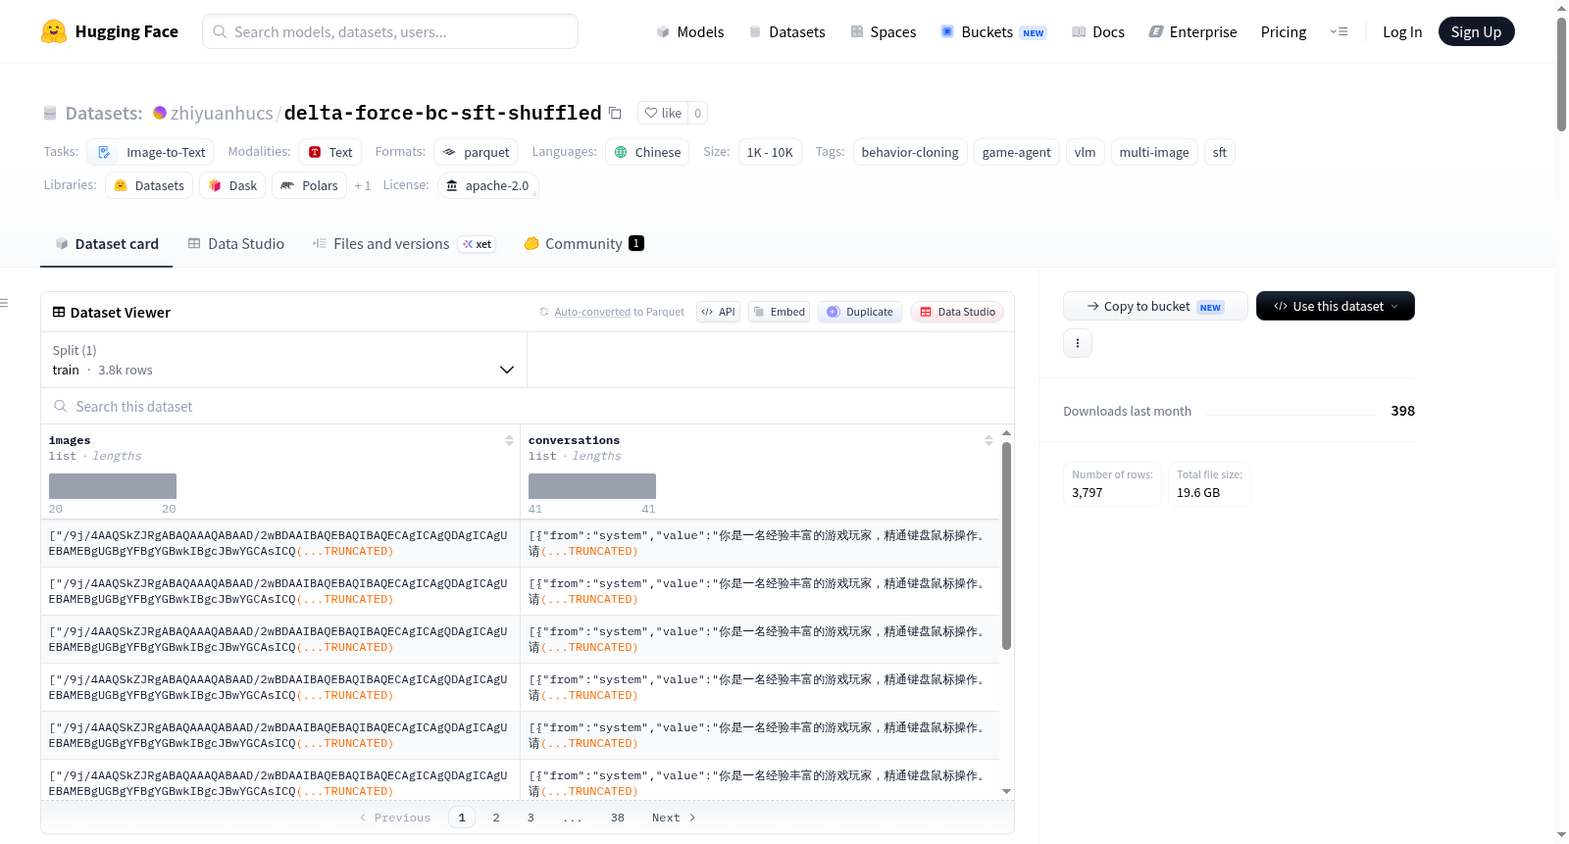This screenshot has height=844, width=1569.
Task: Click the Image-to-Text task tag
Action: pyautogui.click(x=150, y=152)
